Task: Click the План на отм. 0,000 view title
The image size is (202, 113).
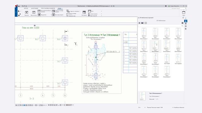Action: (x=31, y=28)
